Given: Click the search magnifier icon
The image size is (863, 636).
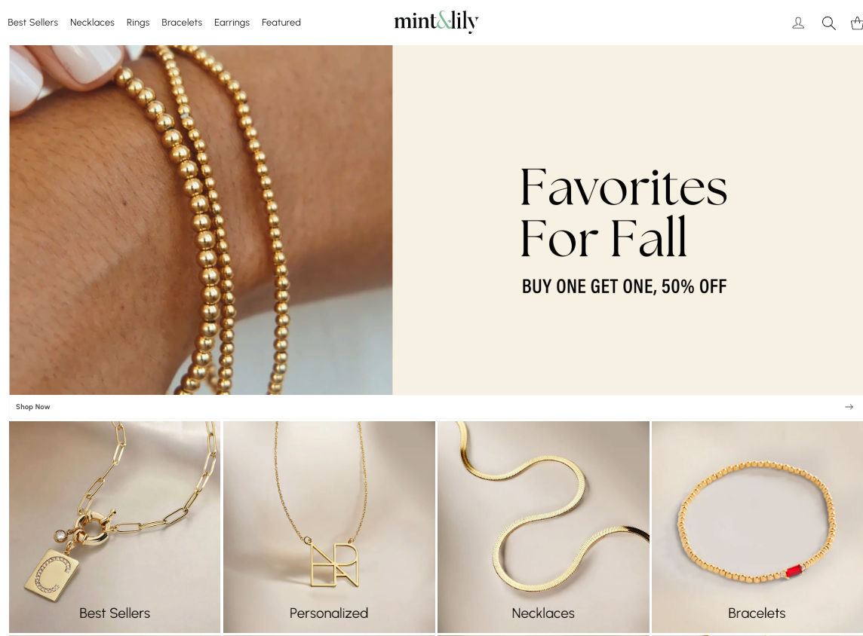Looking at the screenshot, I should coord(828,23).
